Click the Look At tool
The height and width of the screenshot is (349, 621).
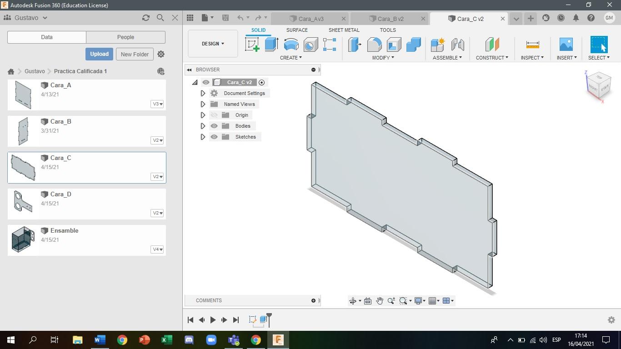click(368, 301)
